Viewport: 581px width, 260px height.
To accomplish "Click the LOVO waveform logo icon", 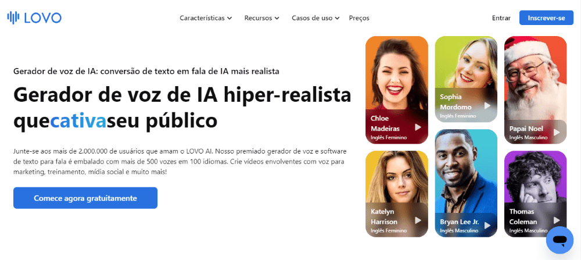I will click(x=13, y=17).
